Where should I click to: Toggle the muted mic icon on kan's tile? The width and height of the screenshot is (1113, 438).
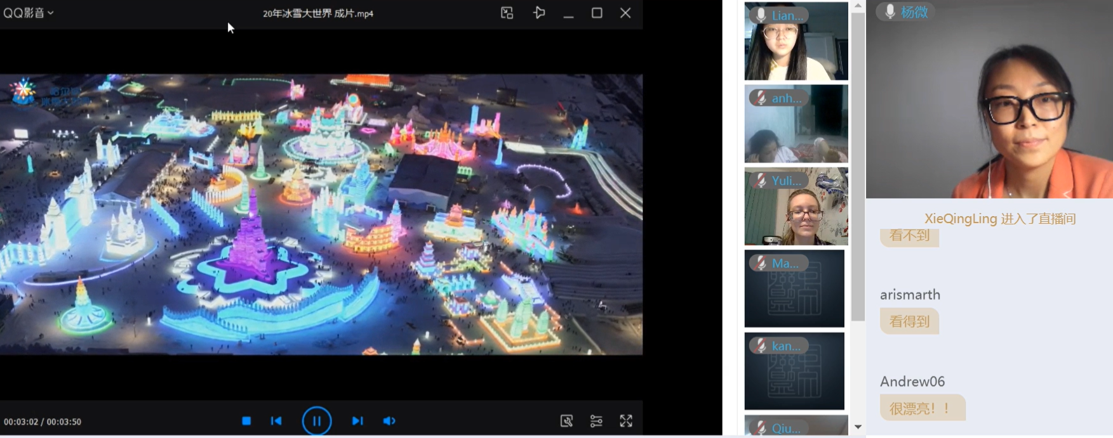(x=761, y=346)
